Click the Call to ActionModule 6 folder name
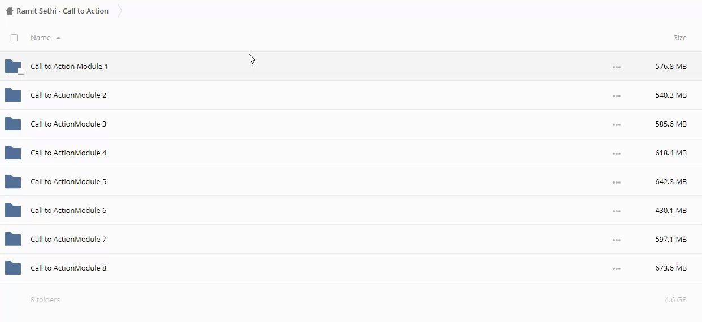This screenshot has width=702, height=322. (x=68, y=211)
